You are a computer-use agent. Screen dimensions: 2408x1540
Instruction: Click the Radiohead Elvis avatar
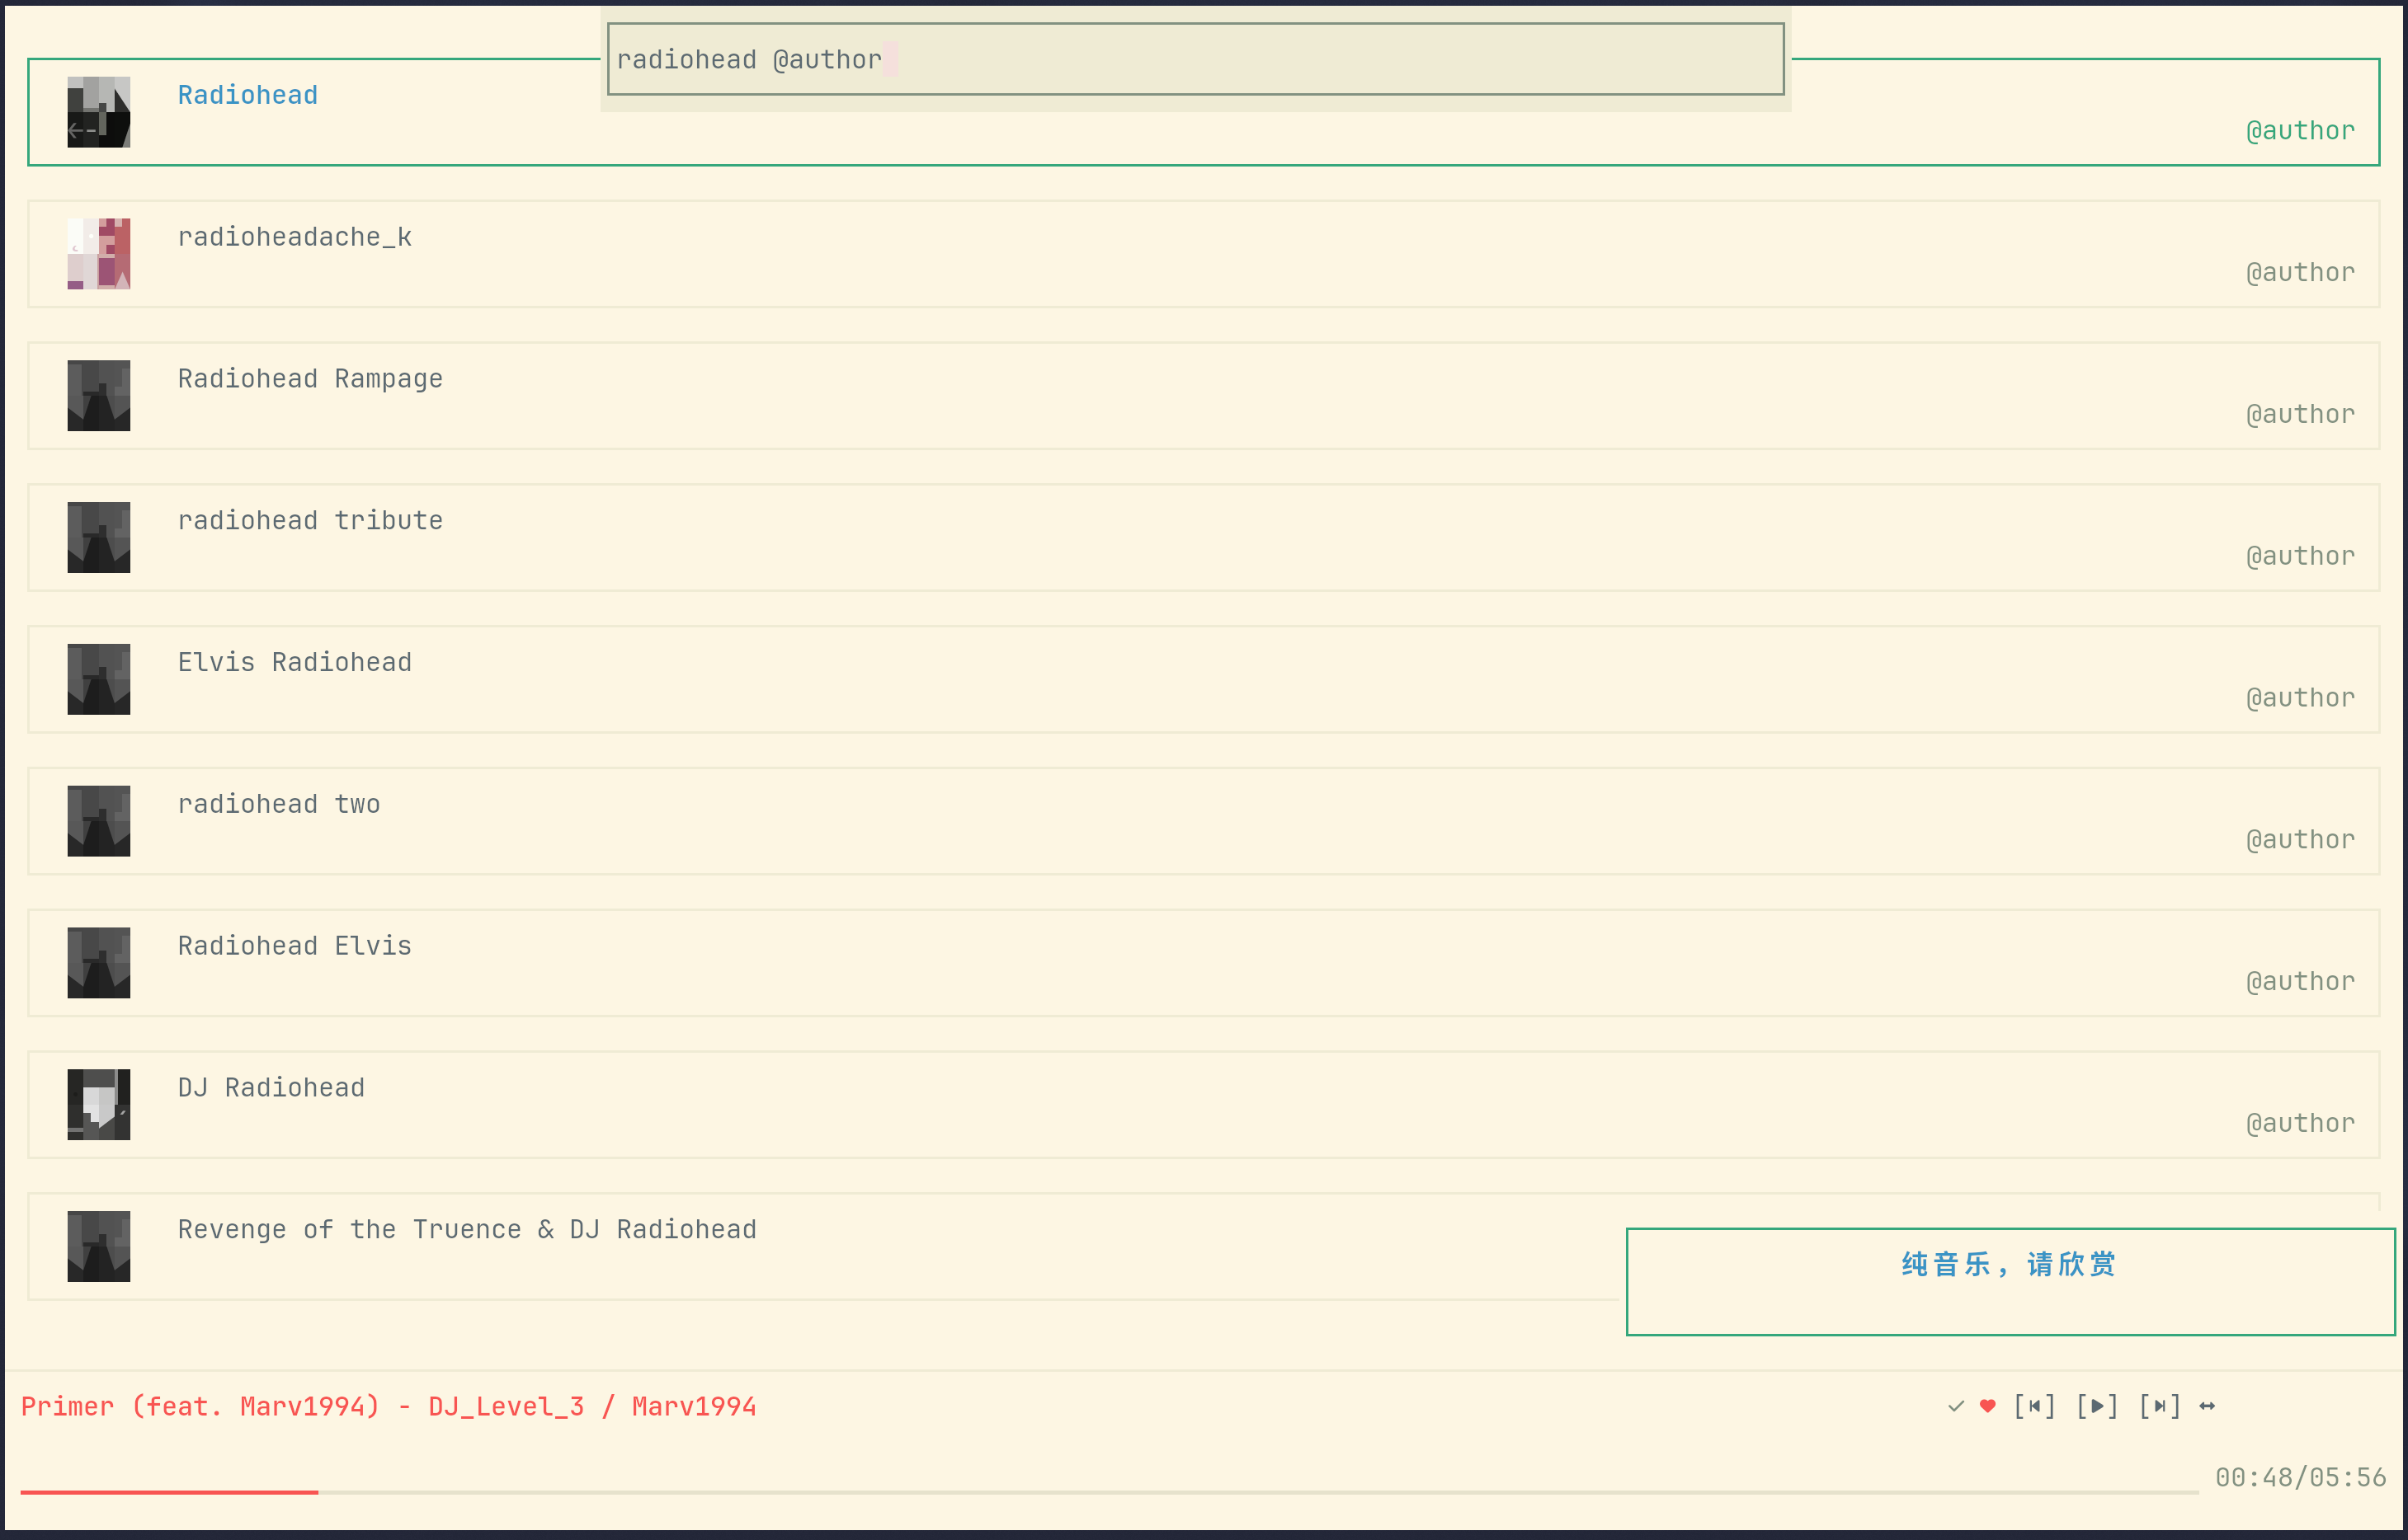[99, 963]
